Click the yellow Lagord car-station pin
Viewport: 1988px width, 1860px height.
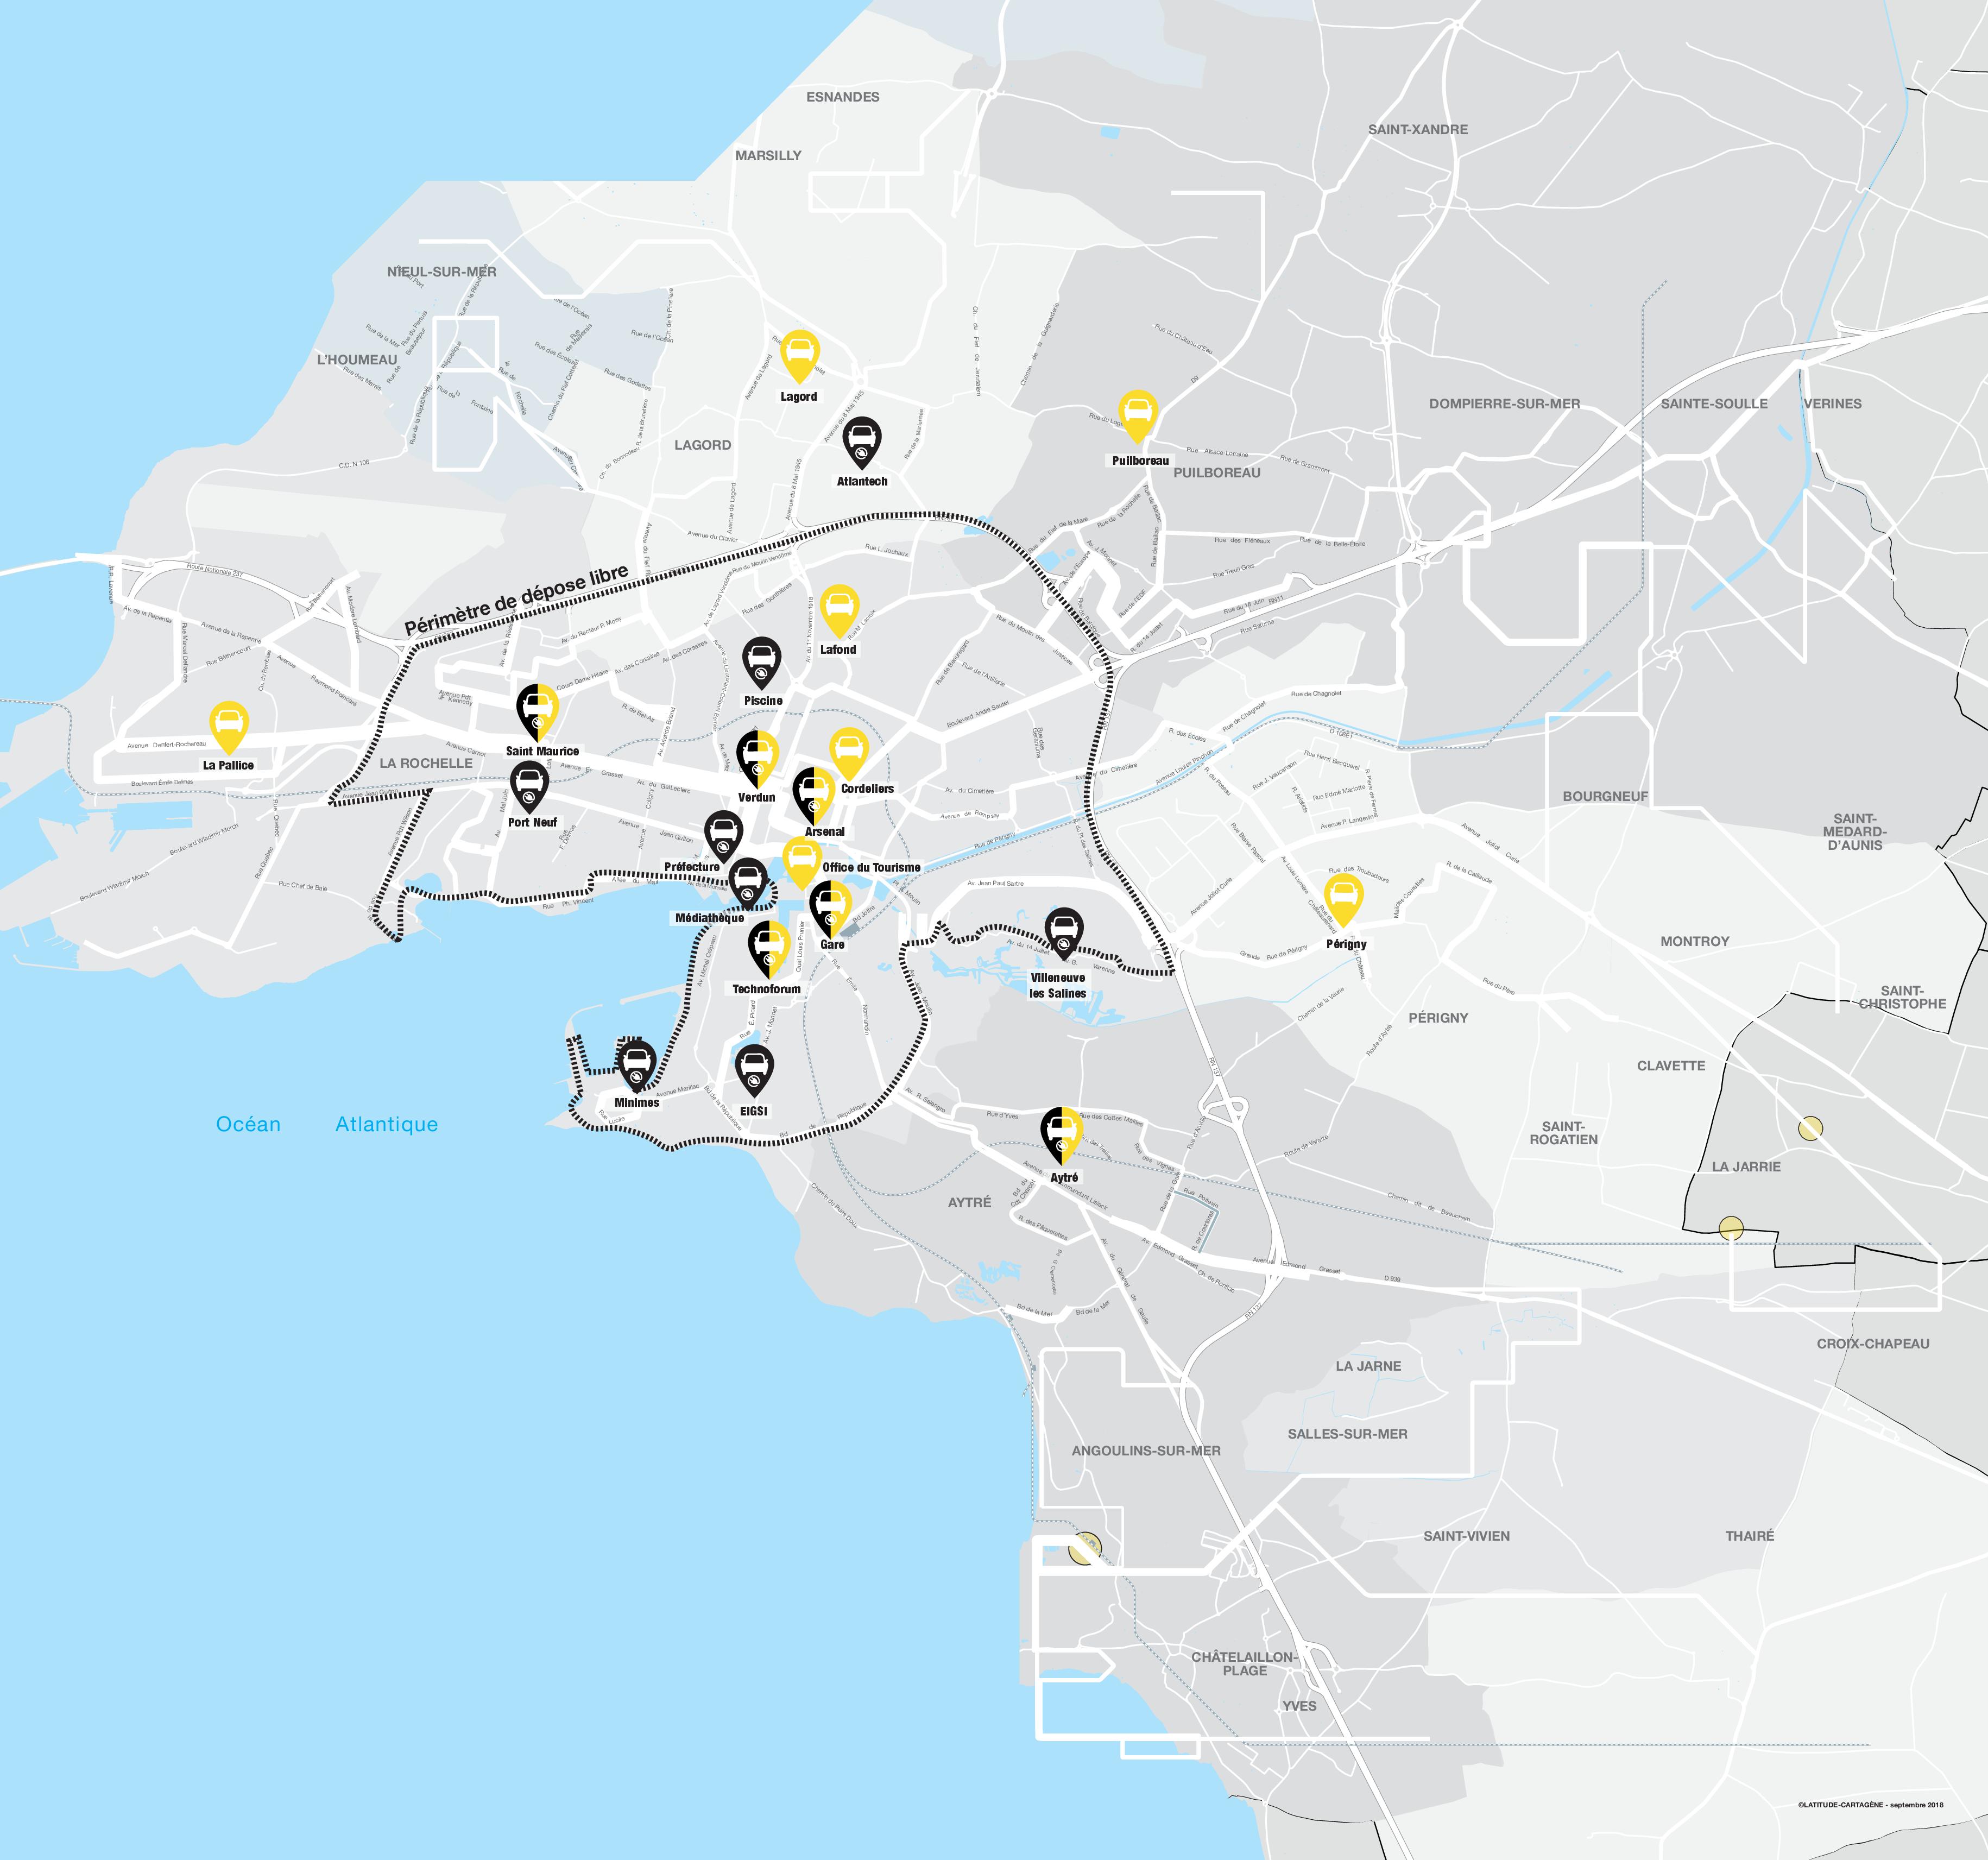(x=799, y=357)
